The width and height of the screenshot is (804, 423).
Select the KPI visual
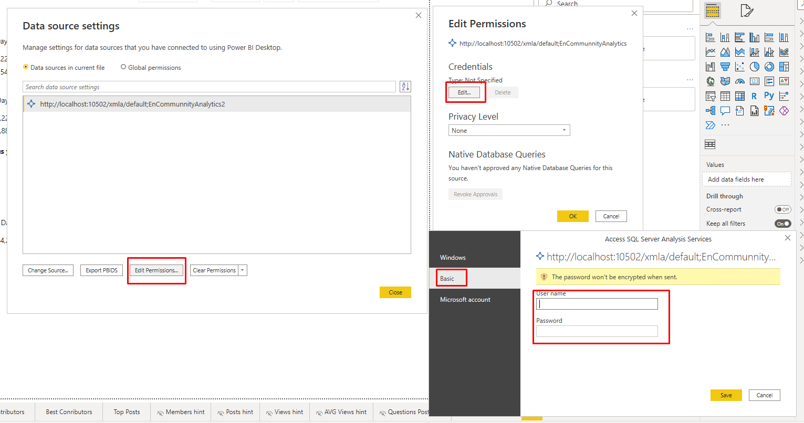point(784,81)
